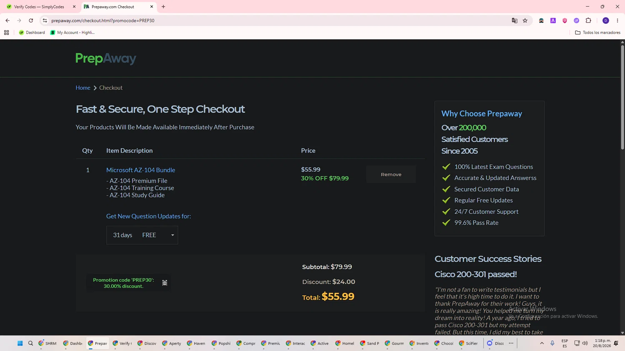
Task: Switch to the Gourm taskbar window
Action: [394, 343]
